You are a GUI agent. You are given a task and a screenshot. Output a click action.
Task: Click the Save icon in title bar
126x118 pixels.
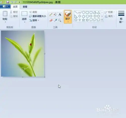pos(8,2)
